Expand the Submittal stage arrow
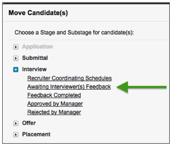Screen dimensions: 170x144 [16, 58]
